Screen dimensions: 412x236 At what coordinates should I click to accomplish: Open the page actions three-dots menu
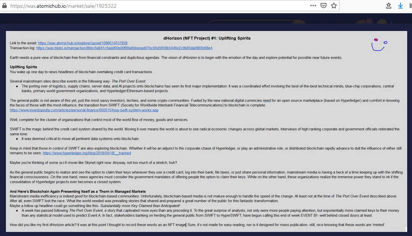313,6
